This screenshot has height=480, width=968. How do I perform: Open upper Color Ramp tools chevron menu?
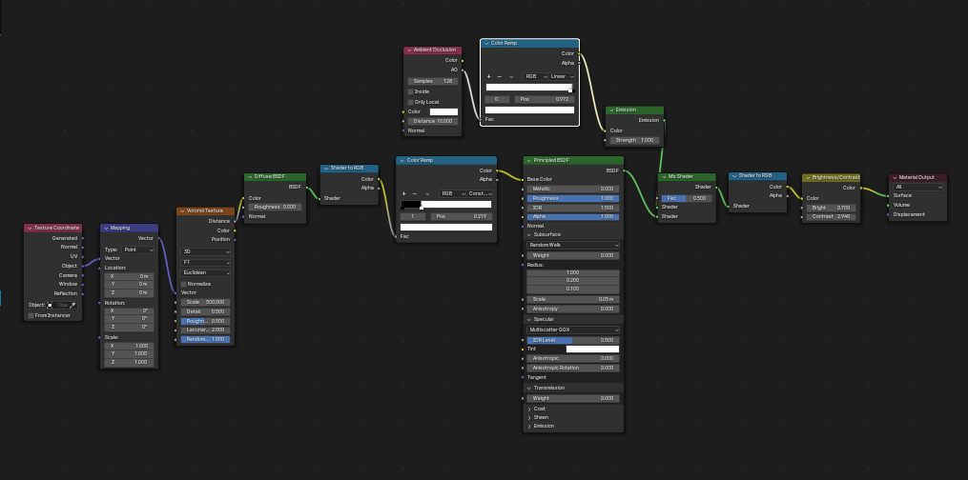click(x=511, y=76)
